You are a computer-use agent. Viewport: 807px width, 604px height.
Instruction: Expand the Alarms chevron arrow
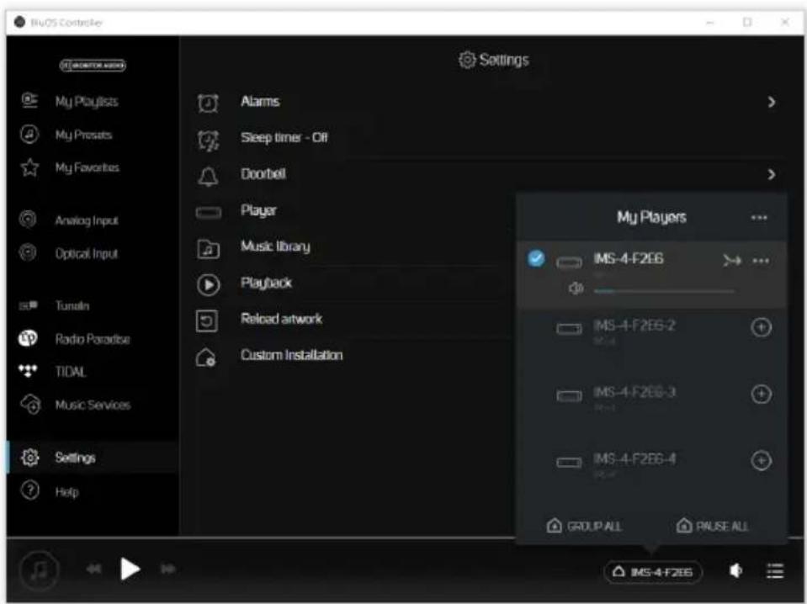(771, 102)
